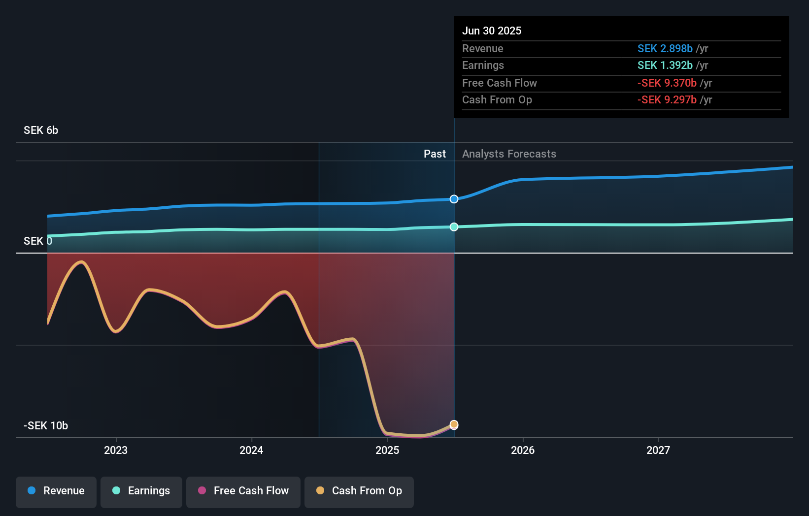Click the 2026 x-axis label
Viewport: 809px width, 516px height.
point(523,451)
